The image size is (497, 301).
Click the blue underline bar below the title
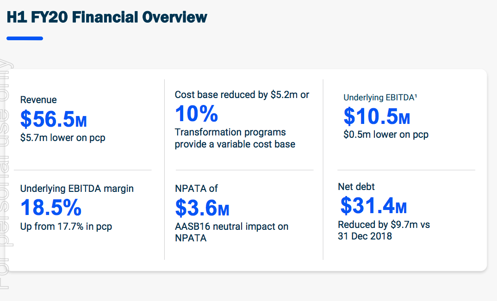tap(25, 38)
